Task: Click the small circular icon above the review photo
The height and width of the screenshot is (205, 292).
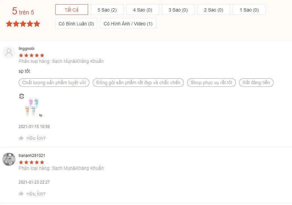Action: 22,96
